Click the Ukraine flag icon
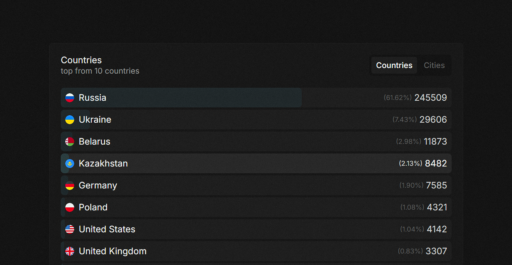The width and height of the screenshot is (512, 265). pos(70,120)
